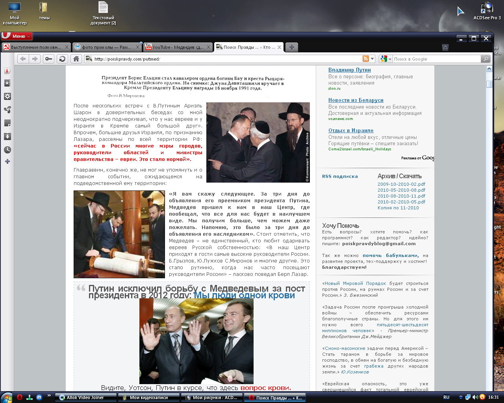Go to the Home page icon
Screen dimensions: 504x403
76,59
